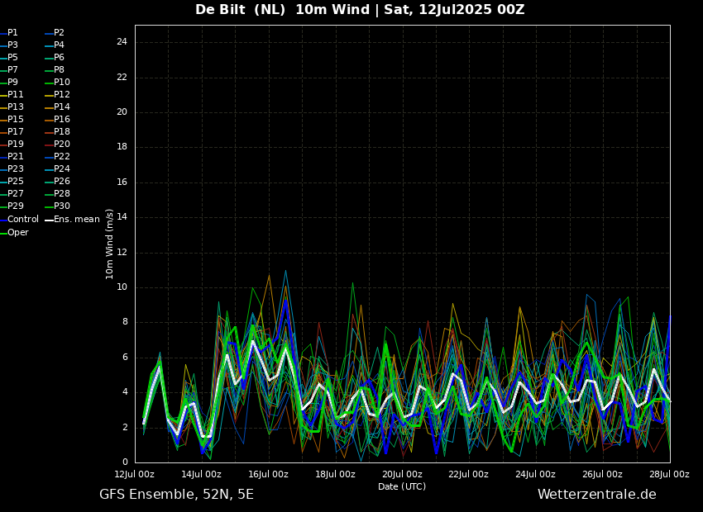Screen dimensions: 703x512
Task: Select the 20Jul 00z date tick
Action: pos(402,475)
